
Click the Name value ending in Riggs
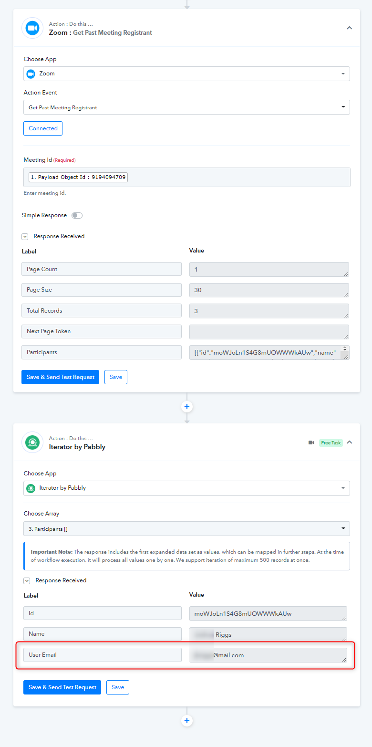click(x=268, y=634)
